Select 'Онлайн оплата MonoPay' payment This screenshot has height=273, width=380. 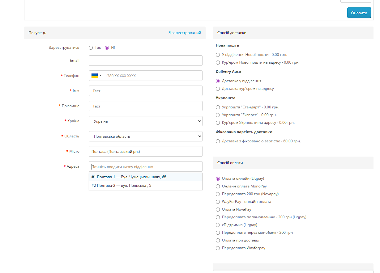click(x=218, y=186)
